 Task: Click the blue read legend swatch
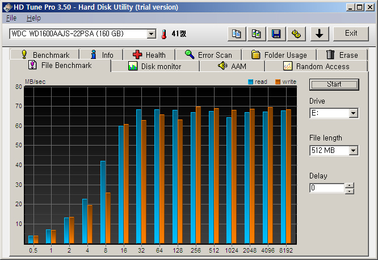point(250,82)
